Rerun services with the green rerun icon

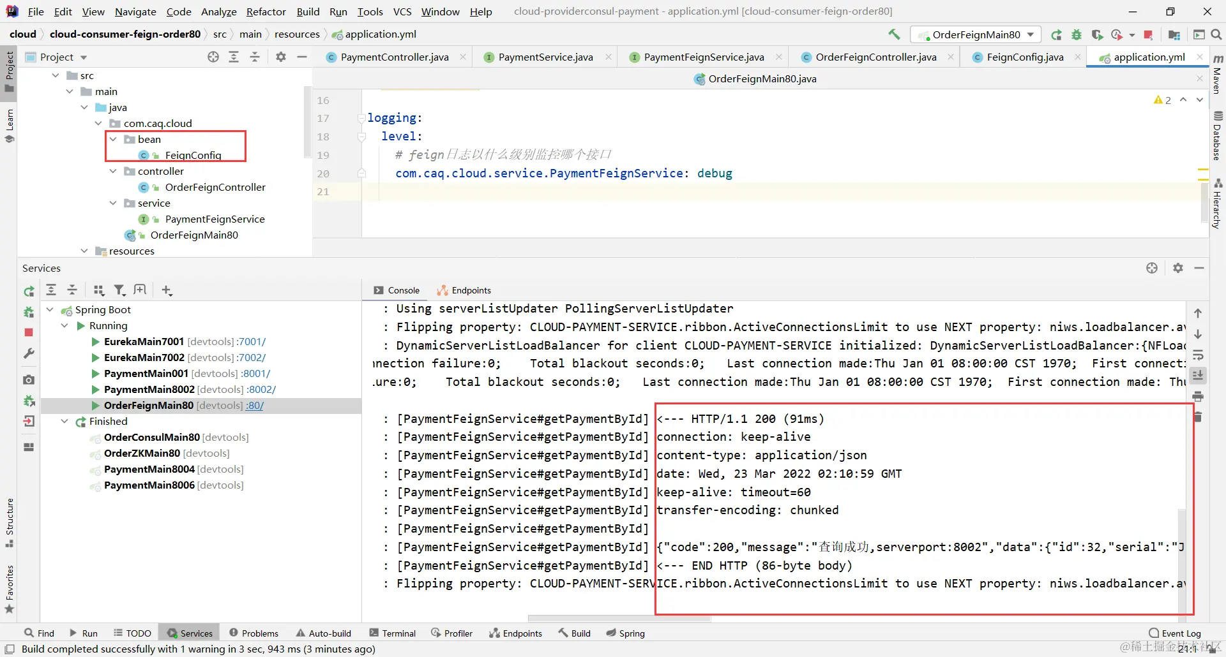[x=29, y=292]
